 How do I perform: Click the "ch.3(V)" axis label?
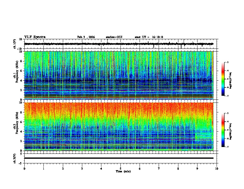coord(15,158)
